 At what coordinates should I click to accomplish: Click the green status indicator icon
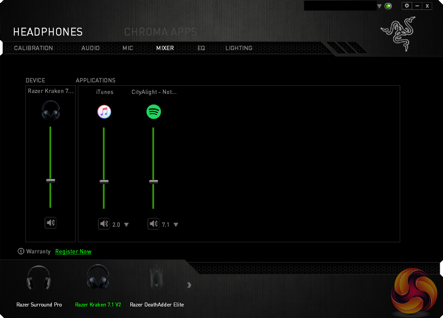[x=388, y=6]
